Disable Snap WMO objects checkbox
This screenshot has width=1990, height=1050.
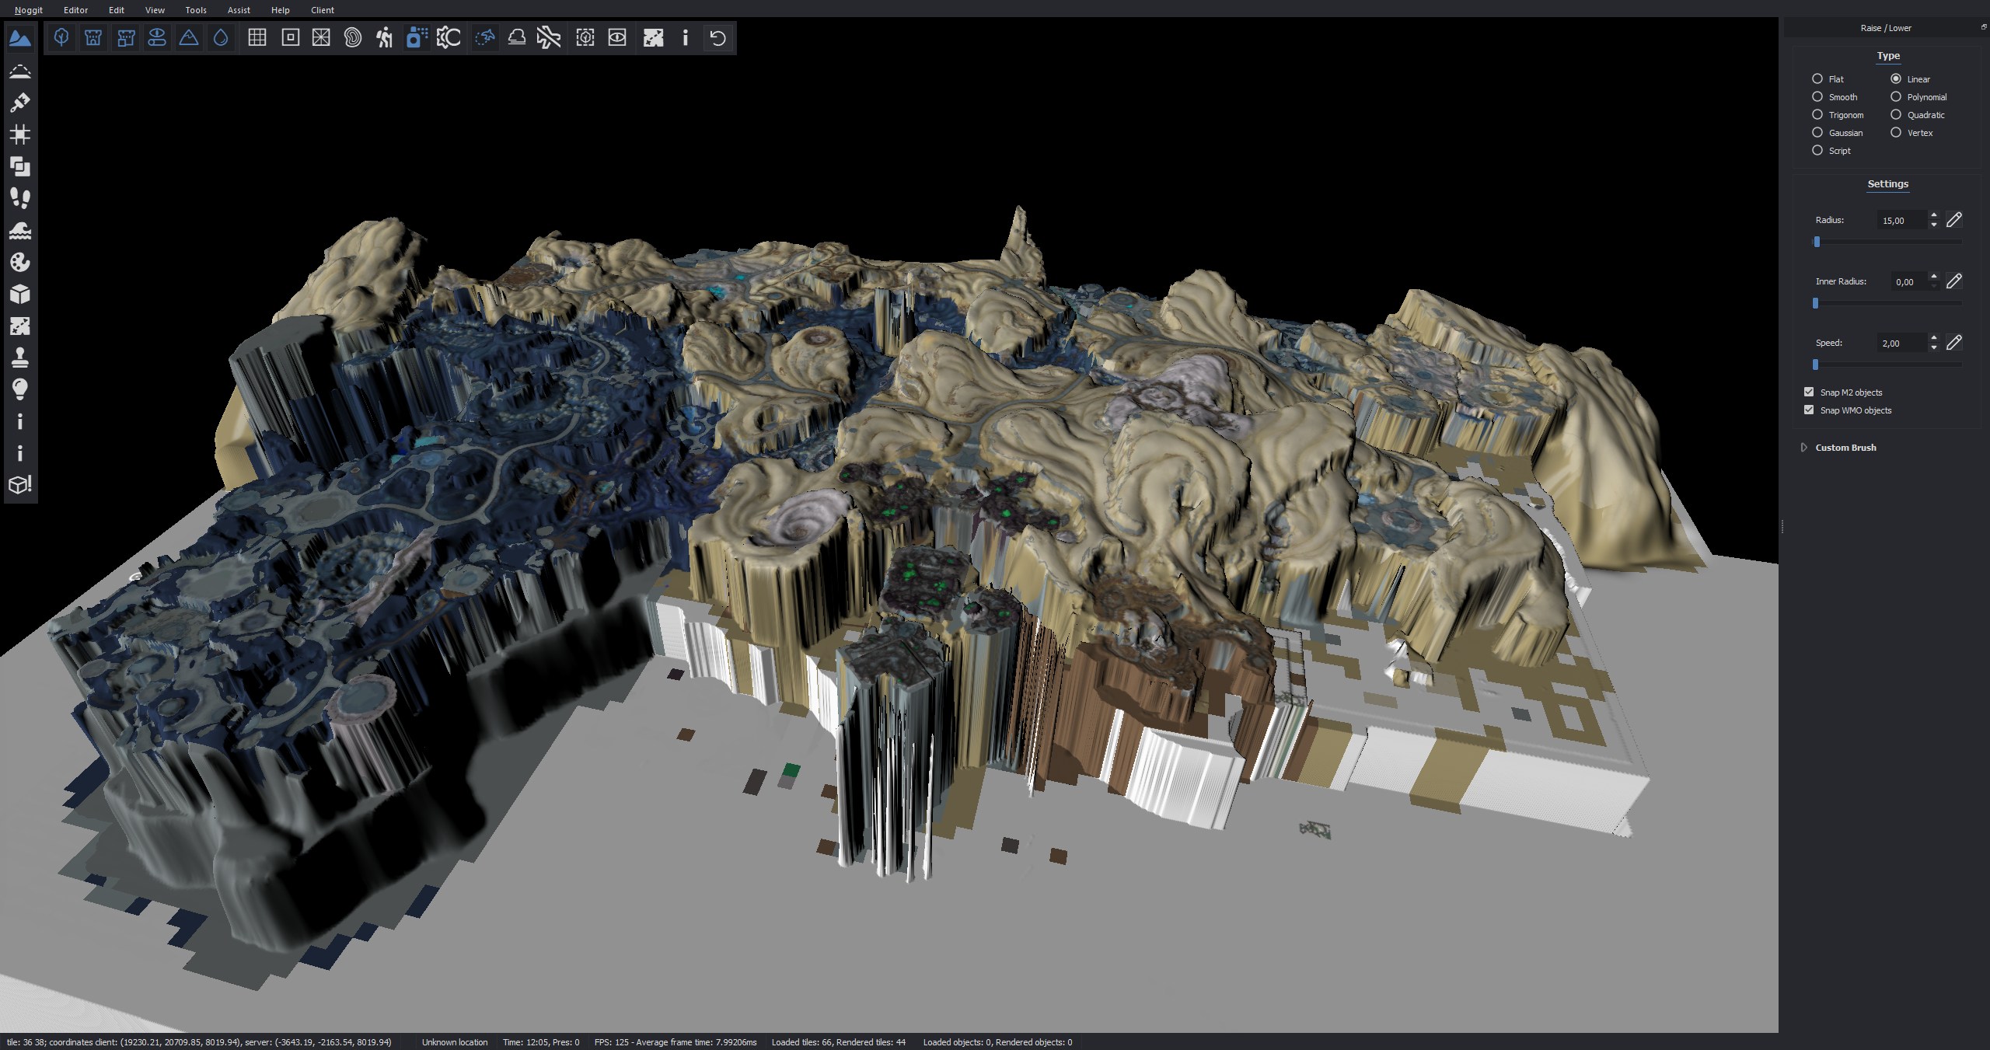(x=1809, y=410)
